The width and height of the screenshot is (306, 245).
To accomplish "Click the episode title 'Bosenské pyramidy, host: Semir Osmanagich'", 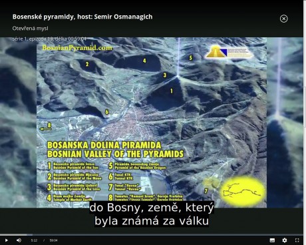I will coord(82,17).
